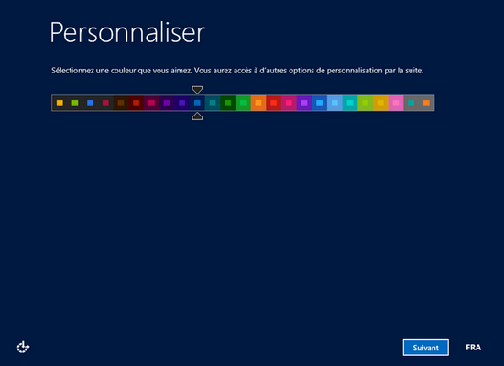Select the dark gray swatch with blue square

coord(91,103)
